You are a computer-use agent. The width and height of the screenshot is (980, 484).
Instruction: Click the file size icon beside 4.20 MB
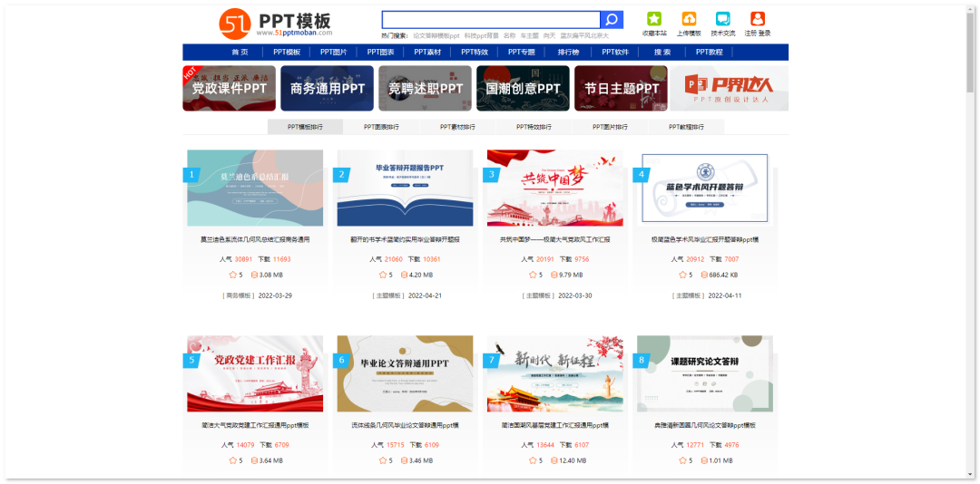404,275
